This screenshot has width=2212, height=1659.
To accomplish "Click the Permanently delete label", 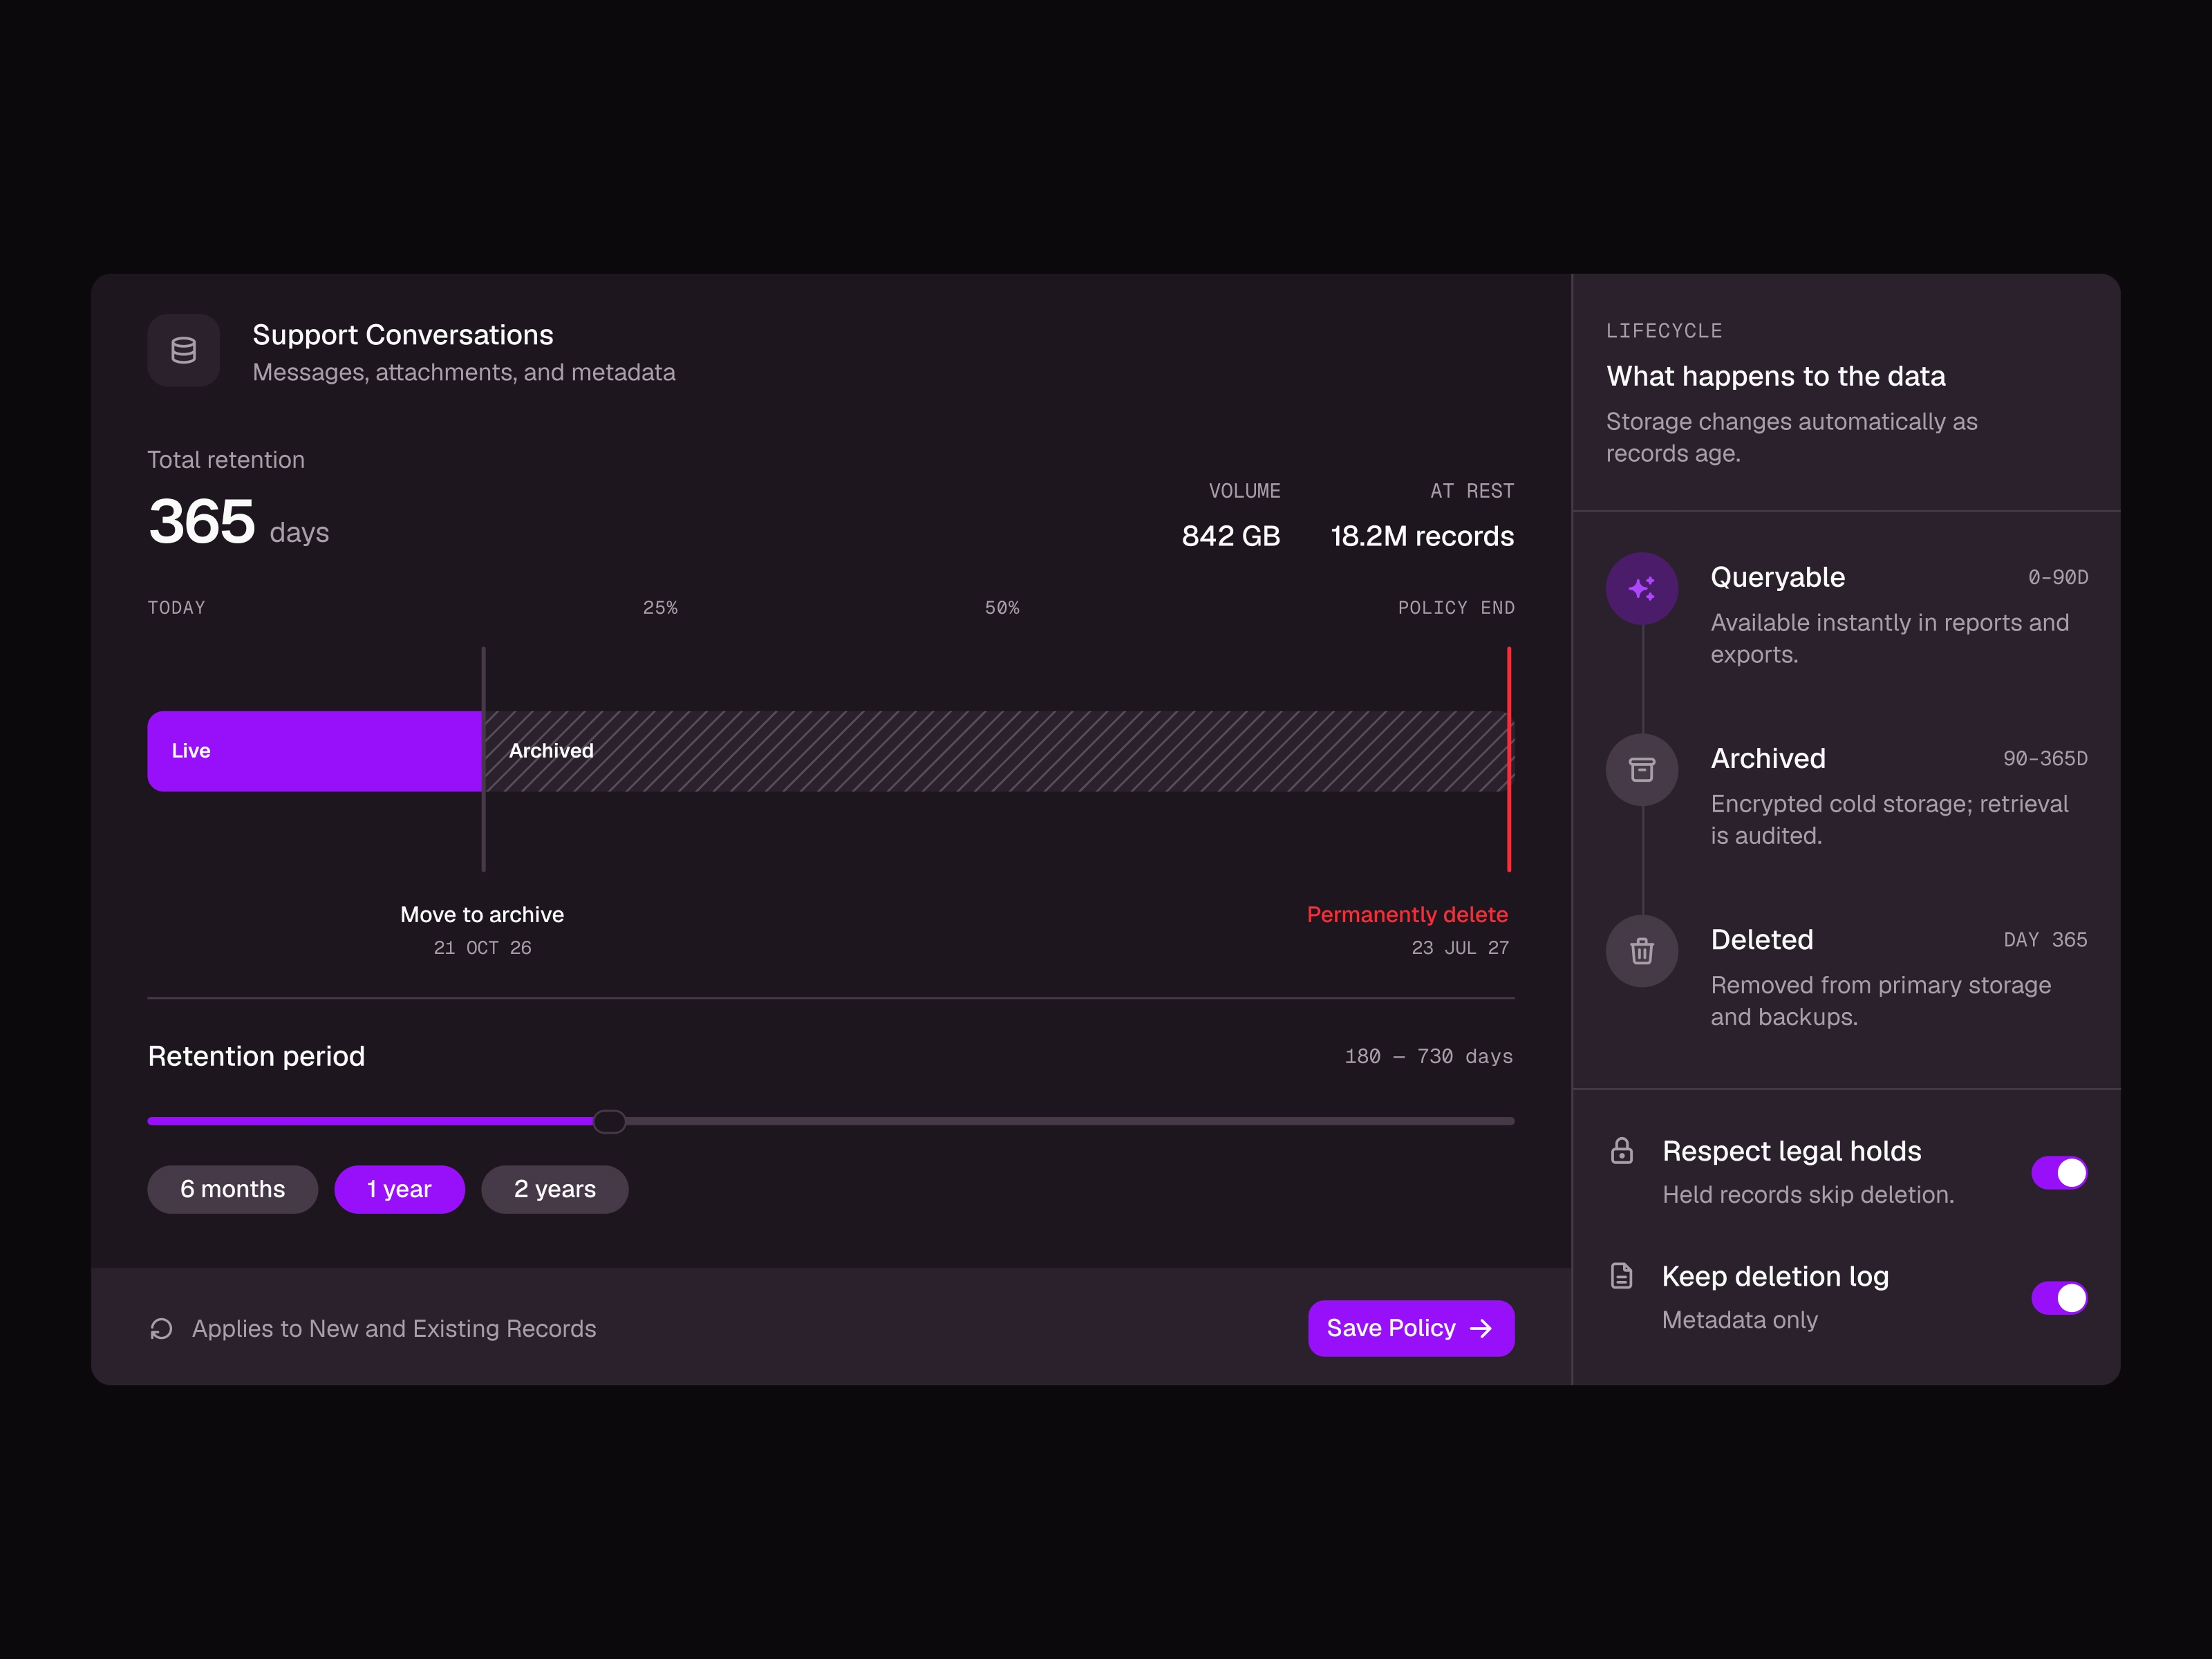I will tap(1407, 915).
